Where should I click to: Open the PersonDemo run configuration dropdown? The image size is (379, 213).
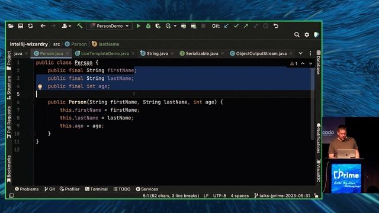pos(109,26)
